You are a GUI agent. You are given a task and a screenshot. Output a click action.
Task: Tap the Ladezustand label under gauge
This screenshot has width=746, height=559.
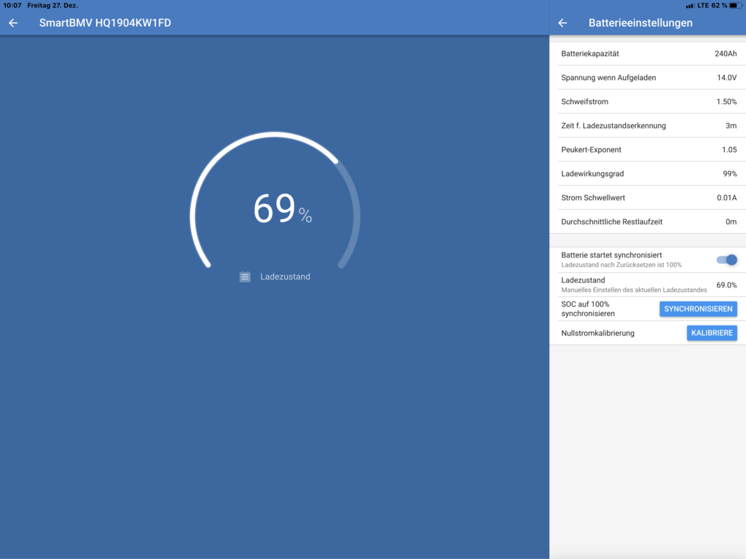point(285,277)
